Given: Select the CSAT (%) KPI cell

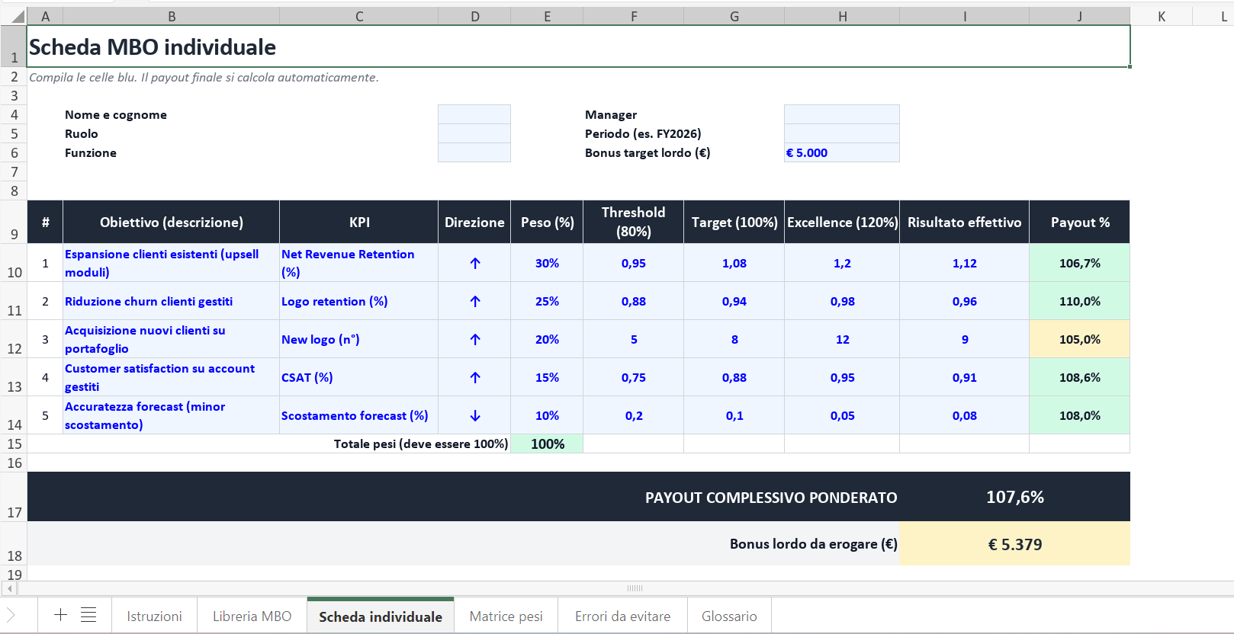Looking at the screenshot, I should 358,377.
